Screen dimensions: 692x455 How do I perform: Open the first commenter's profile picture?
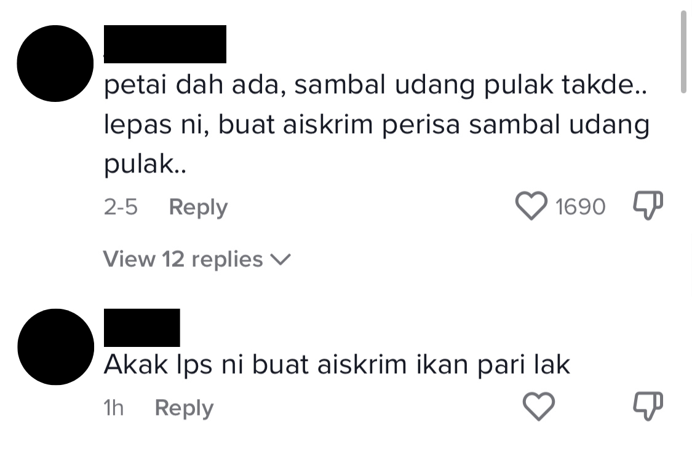pos(55,63)
